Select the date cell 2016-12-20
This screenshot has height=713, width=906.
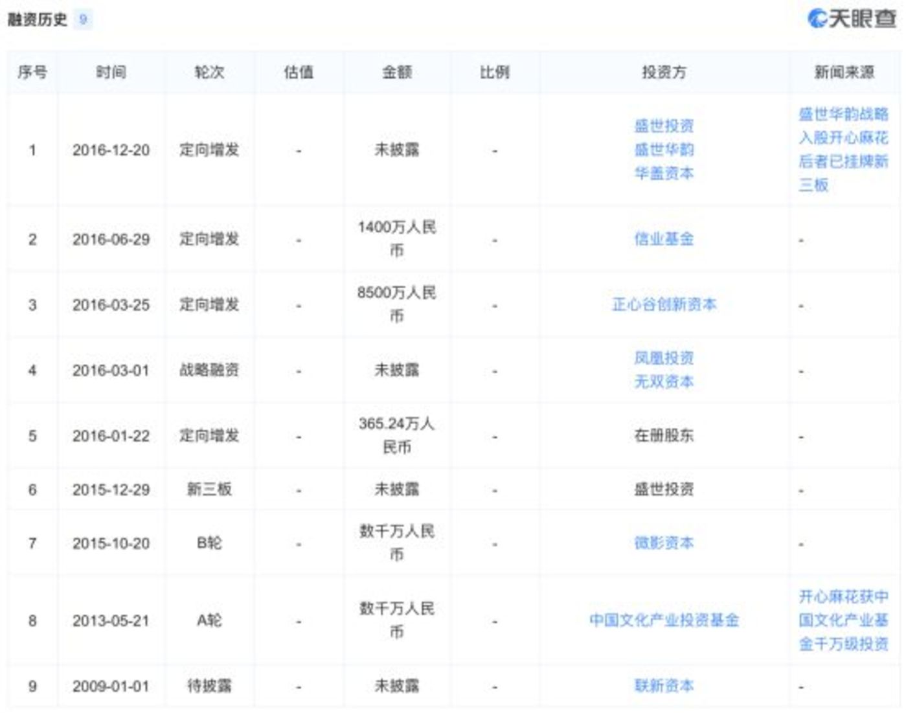pyautogui.click(x=111, y=150)
